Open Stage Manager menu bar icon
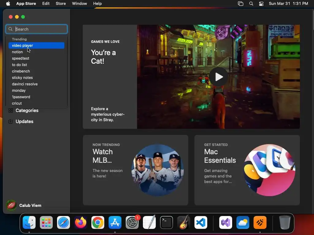 [240, 4]
